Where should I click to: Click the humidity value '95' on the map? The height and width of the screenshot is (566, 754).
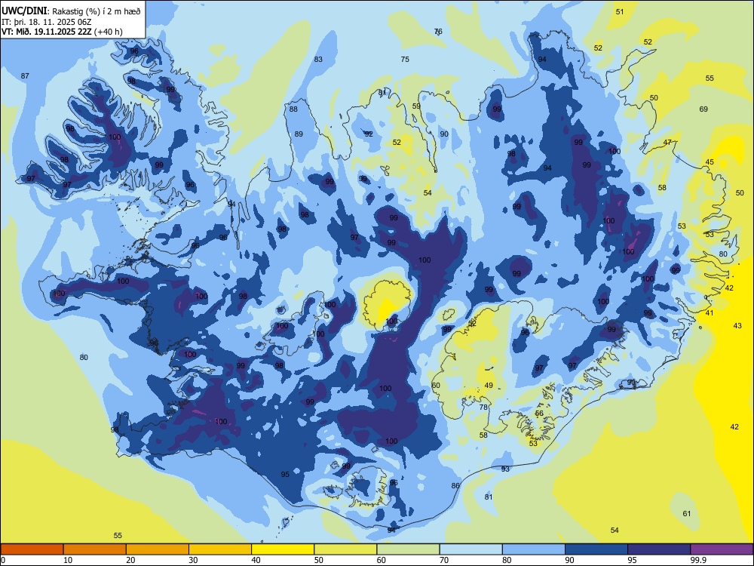tap(285, 474)
